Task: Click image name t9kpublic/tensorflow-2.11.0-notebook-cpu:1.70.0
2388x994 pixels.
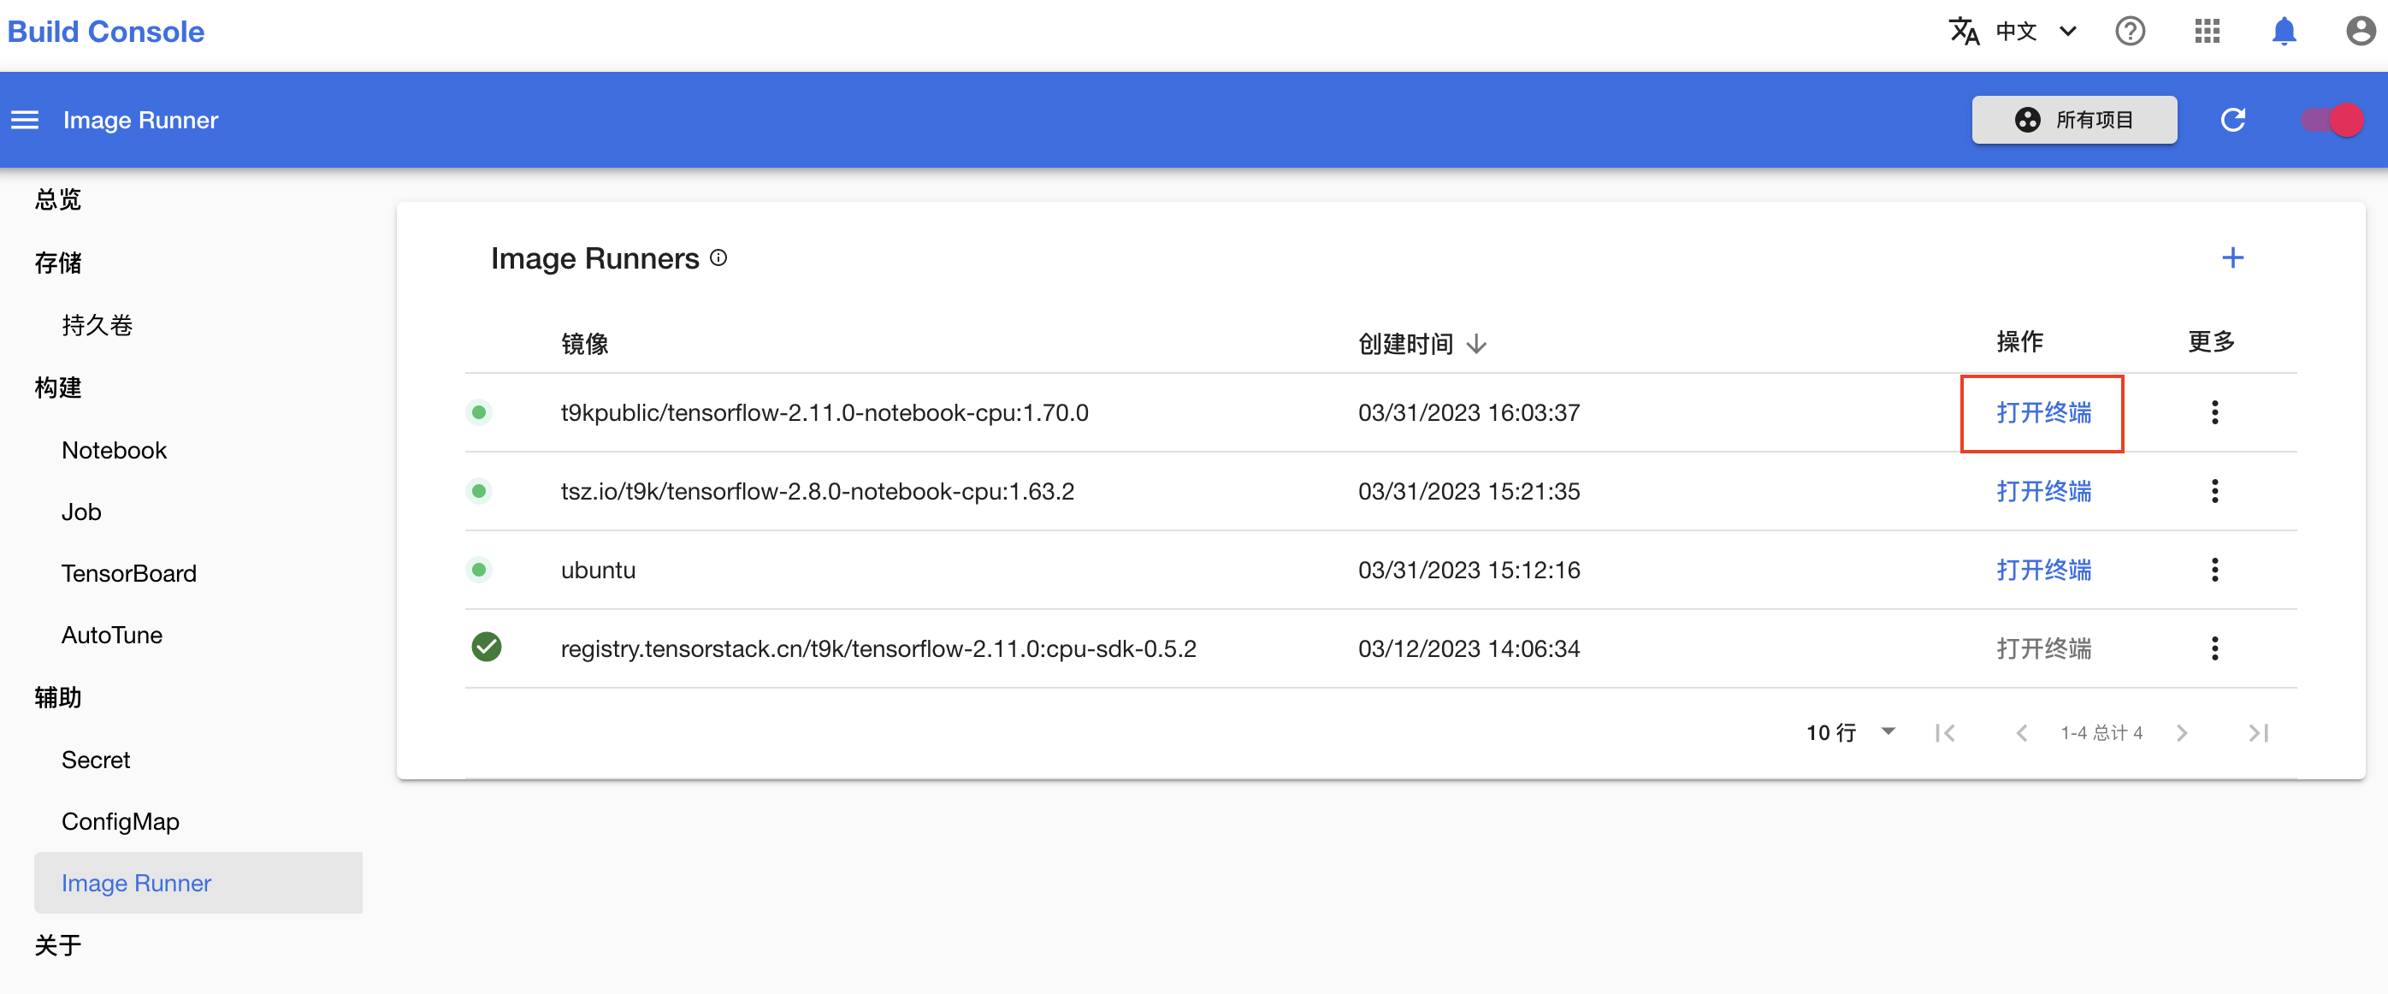Action: (825, 411)
